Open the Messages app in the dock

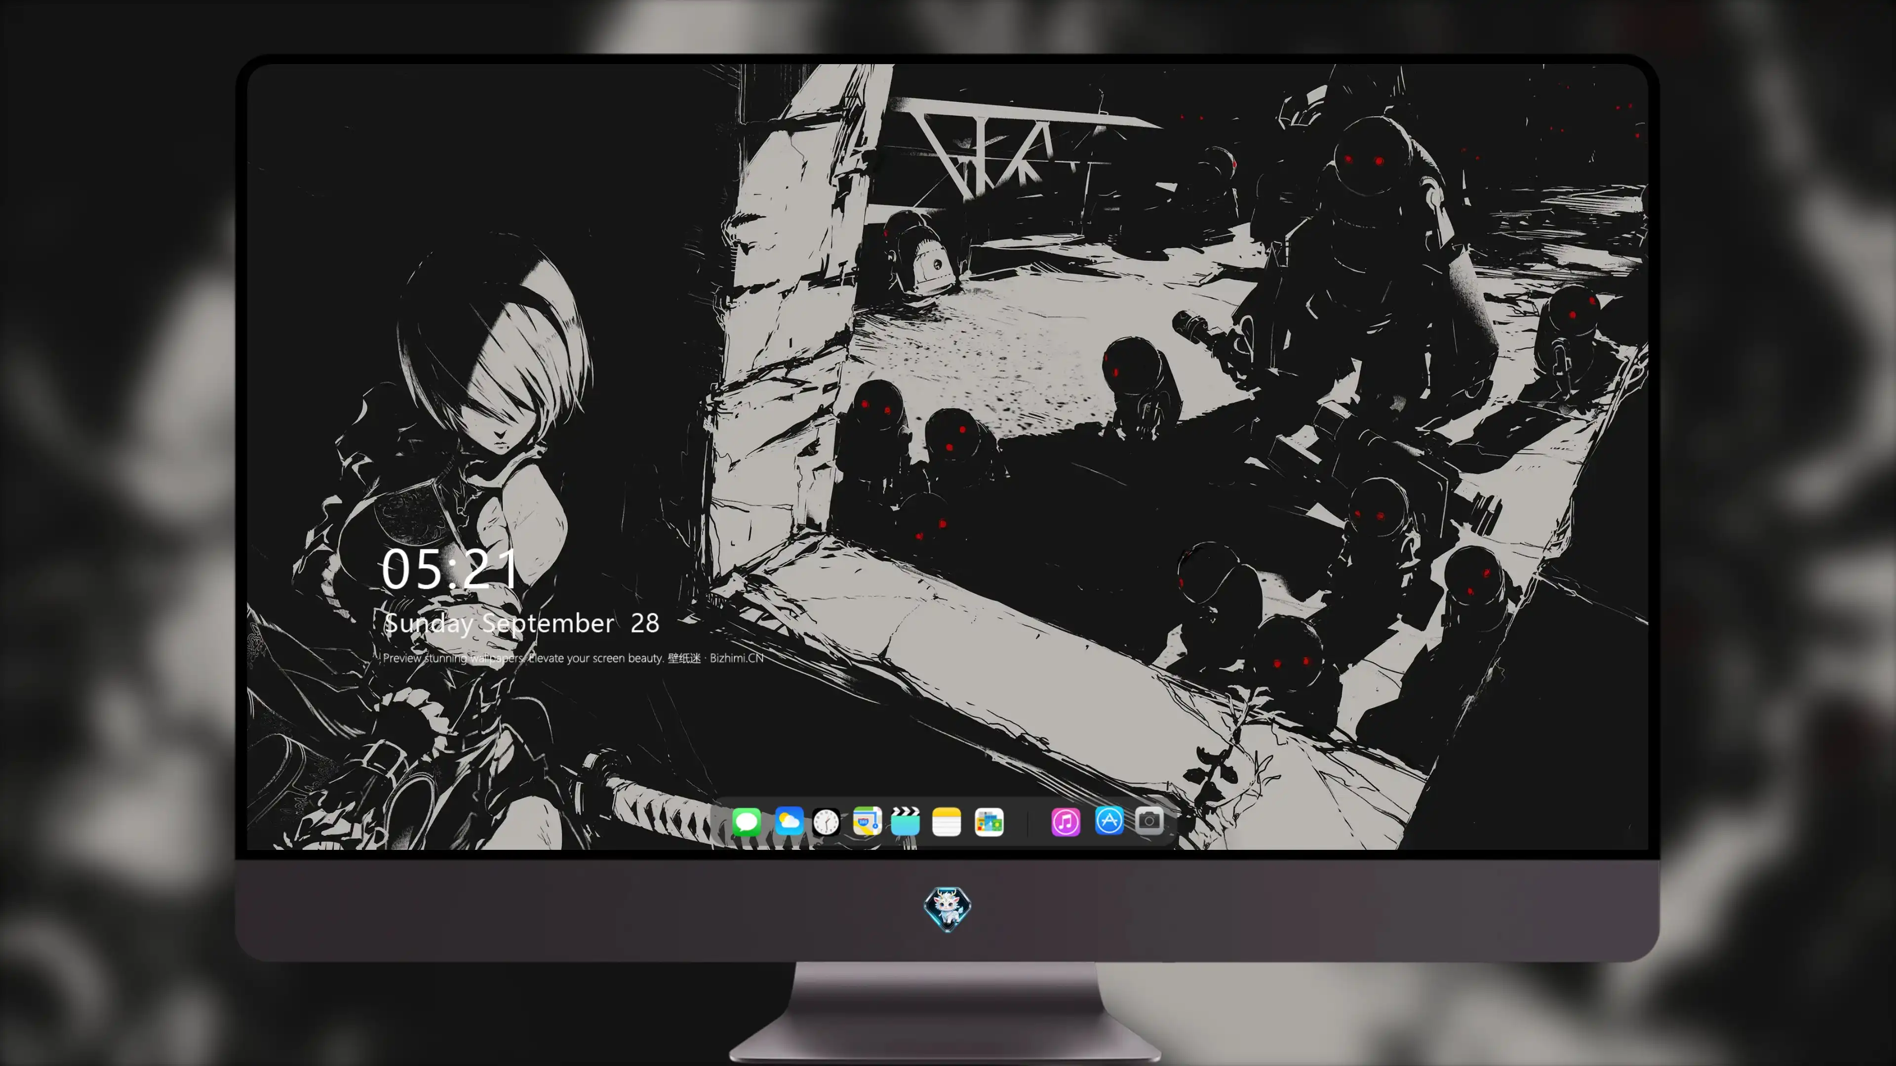(747, 822)
